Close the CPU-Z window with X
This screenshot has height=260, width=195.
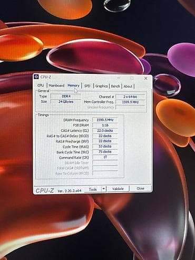tap(145, 78)
